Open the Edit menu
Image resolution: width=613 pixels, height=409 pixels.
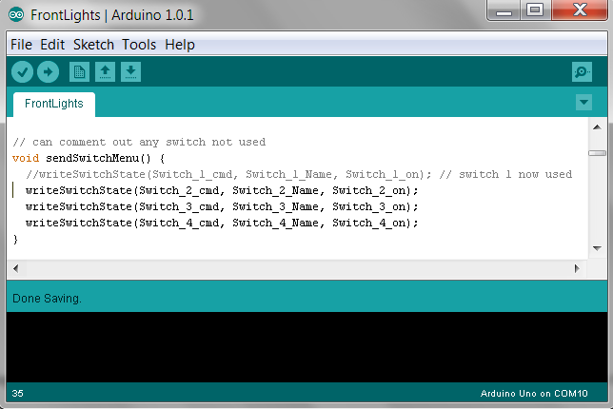[x=52, y=45]
